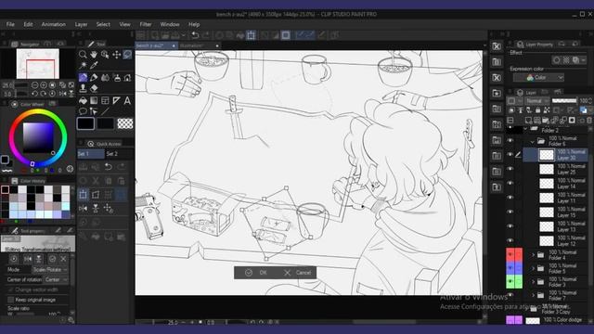Open the Mode Scale/Rotate dropdown
The height and width of the screenshot is (334, 594).
(50, 270)
